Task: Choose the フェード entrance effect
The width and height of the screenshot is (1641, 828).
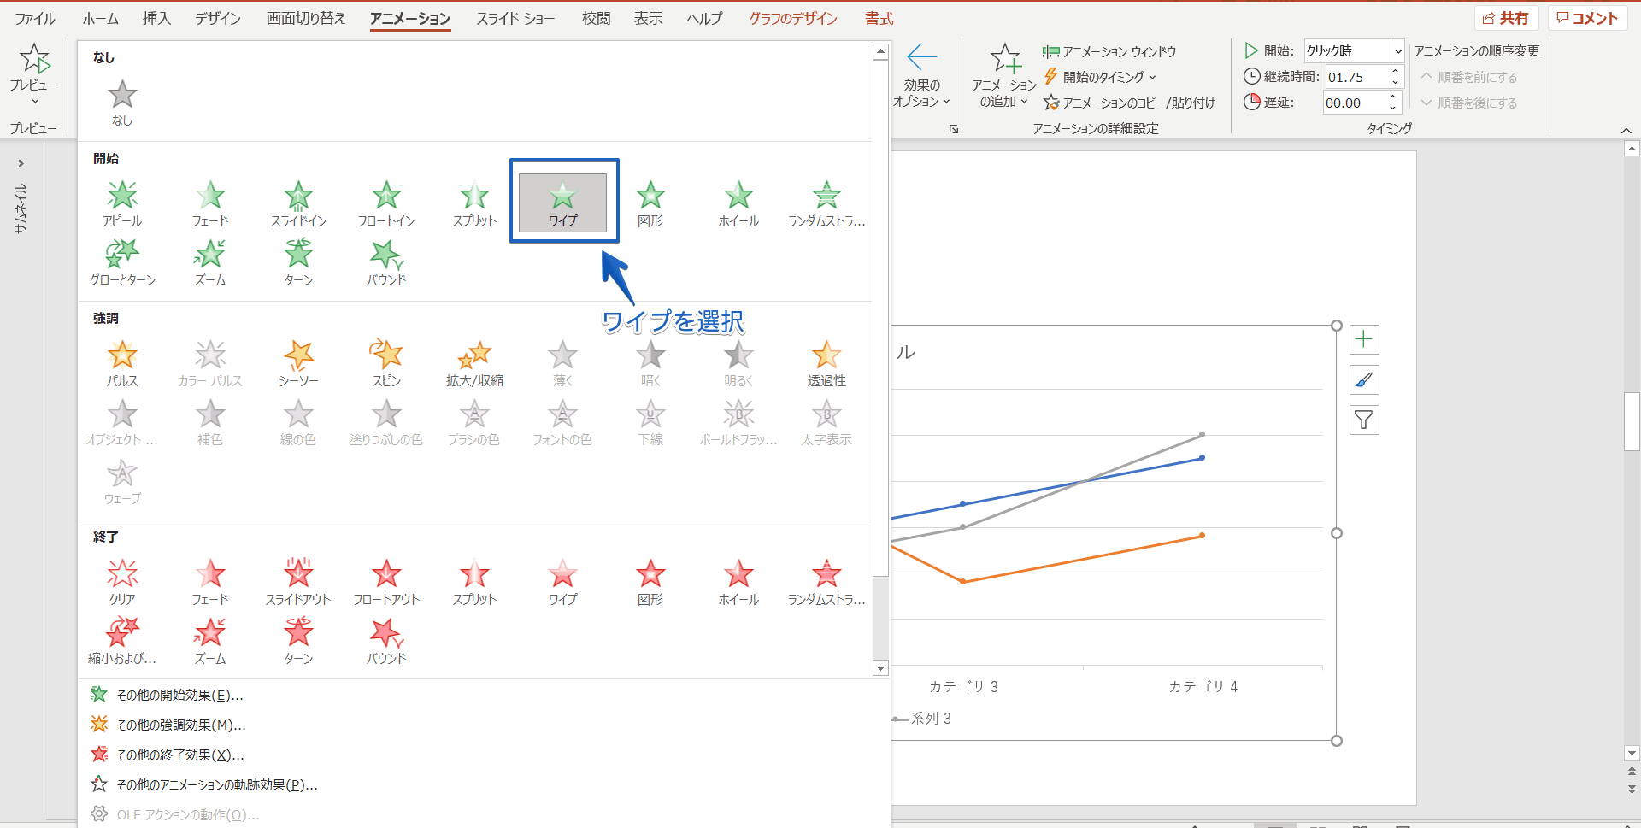Action: point(210,203)
